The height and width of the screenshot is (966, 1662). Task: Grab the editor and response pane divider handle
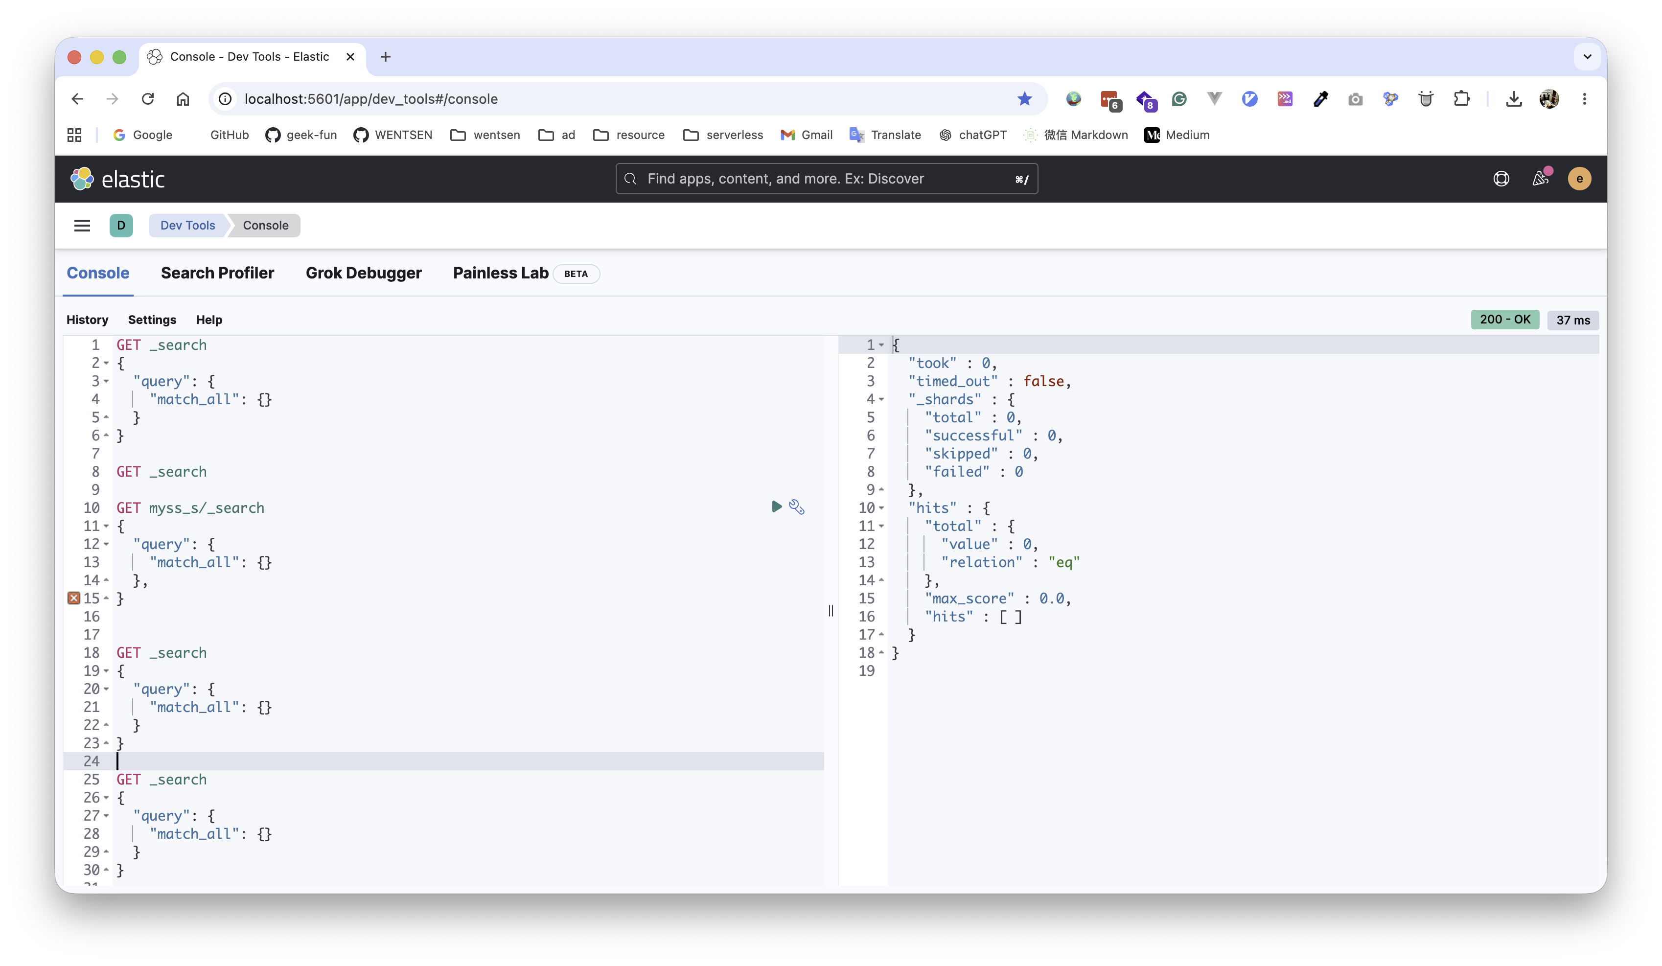[x=831, y=611]
